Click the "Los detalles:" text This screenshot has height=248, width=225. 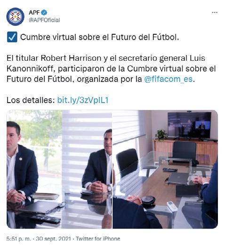[31, 100]
